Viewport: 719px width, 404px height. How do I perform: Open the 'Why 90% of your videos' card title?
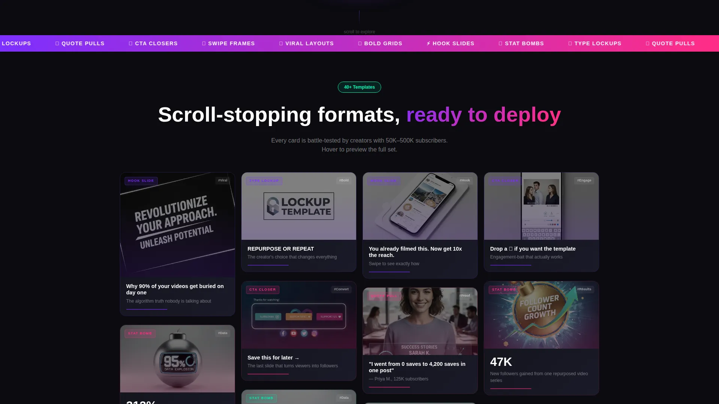[x=175, y=289]
